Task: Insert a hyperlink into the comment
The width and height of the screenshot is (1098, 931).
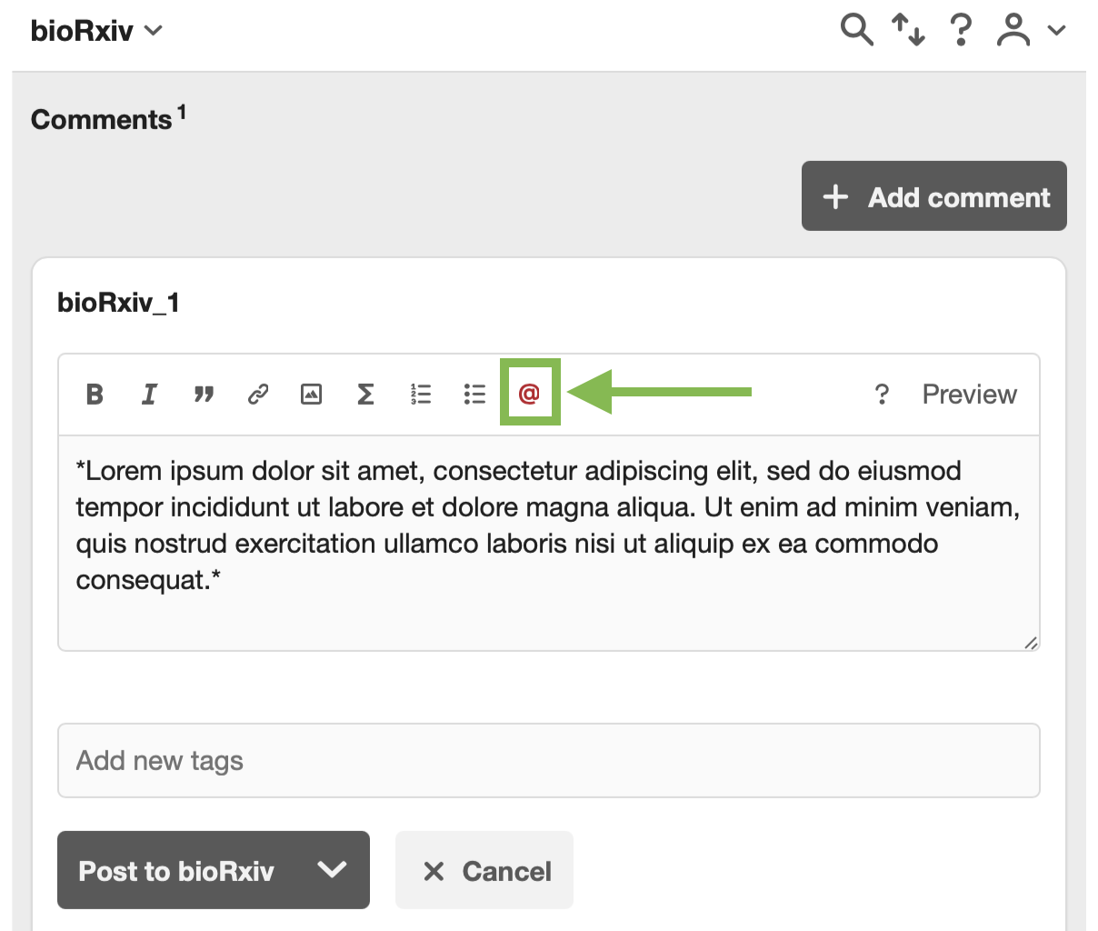Action: [258, 395]
